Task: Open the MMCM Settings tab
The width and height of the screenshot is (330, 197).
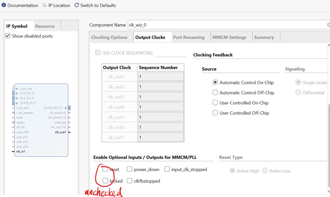Action: coord(229,37)
